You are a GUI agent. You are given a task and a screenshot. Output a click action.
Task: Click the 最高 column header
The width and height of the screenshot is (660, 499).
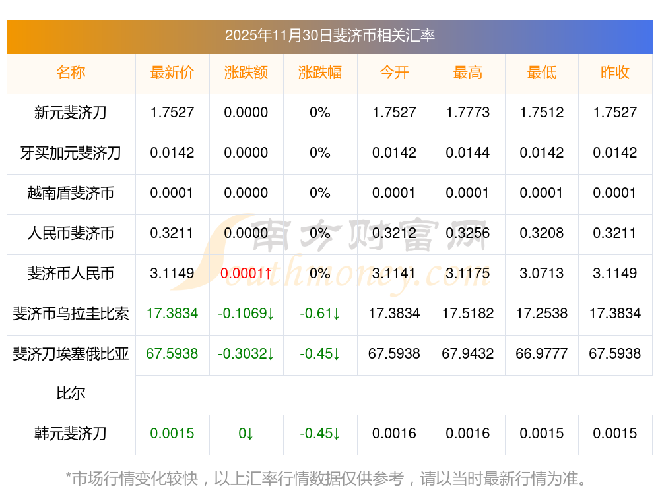468,73
